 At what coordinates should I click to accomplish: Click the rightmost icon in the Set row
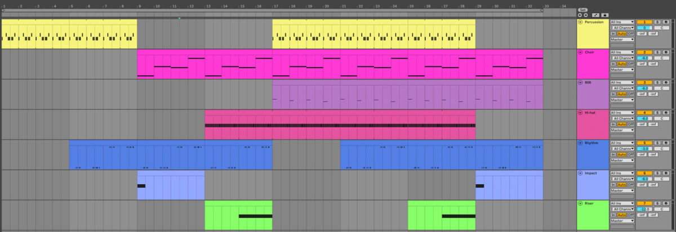tap(605, 15)
